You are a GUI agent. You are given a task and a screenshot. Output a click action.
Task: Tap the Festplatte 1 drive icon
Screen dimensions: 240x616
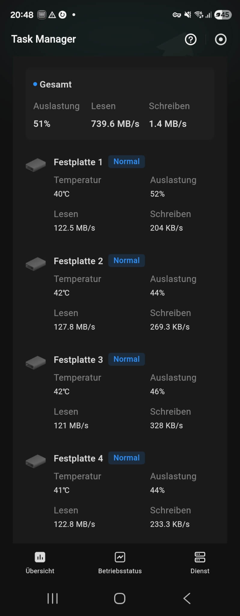pyautogui.click(x=36, y=165)
